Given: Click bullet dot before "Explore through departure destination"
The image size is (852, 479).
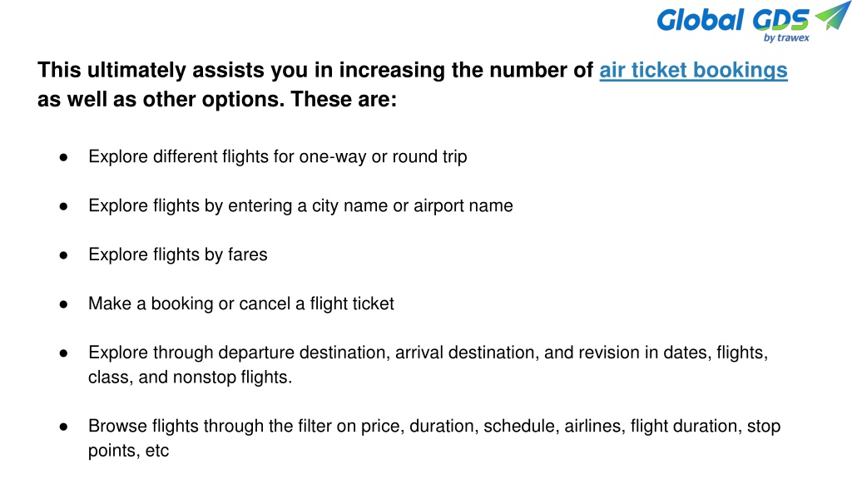Looking at the screenshot, I should (x=63, y=353).
